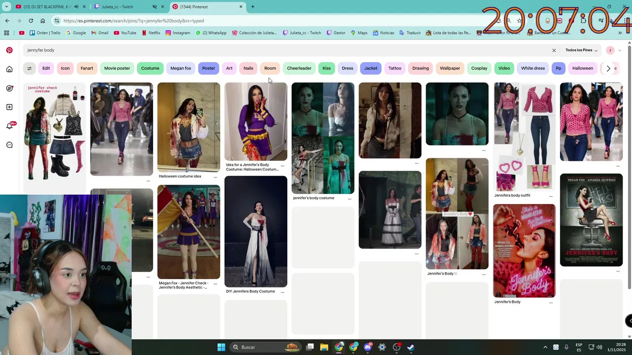
Task: Open the Netflix bookmark
Action: pyautogui.click(x=151, y=33)
